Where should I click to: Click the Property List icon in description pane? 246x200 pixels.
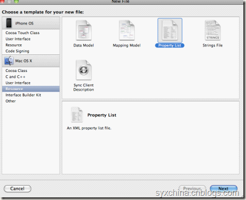pyautogui.click(x=77, y=115)
